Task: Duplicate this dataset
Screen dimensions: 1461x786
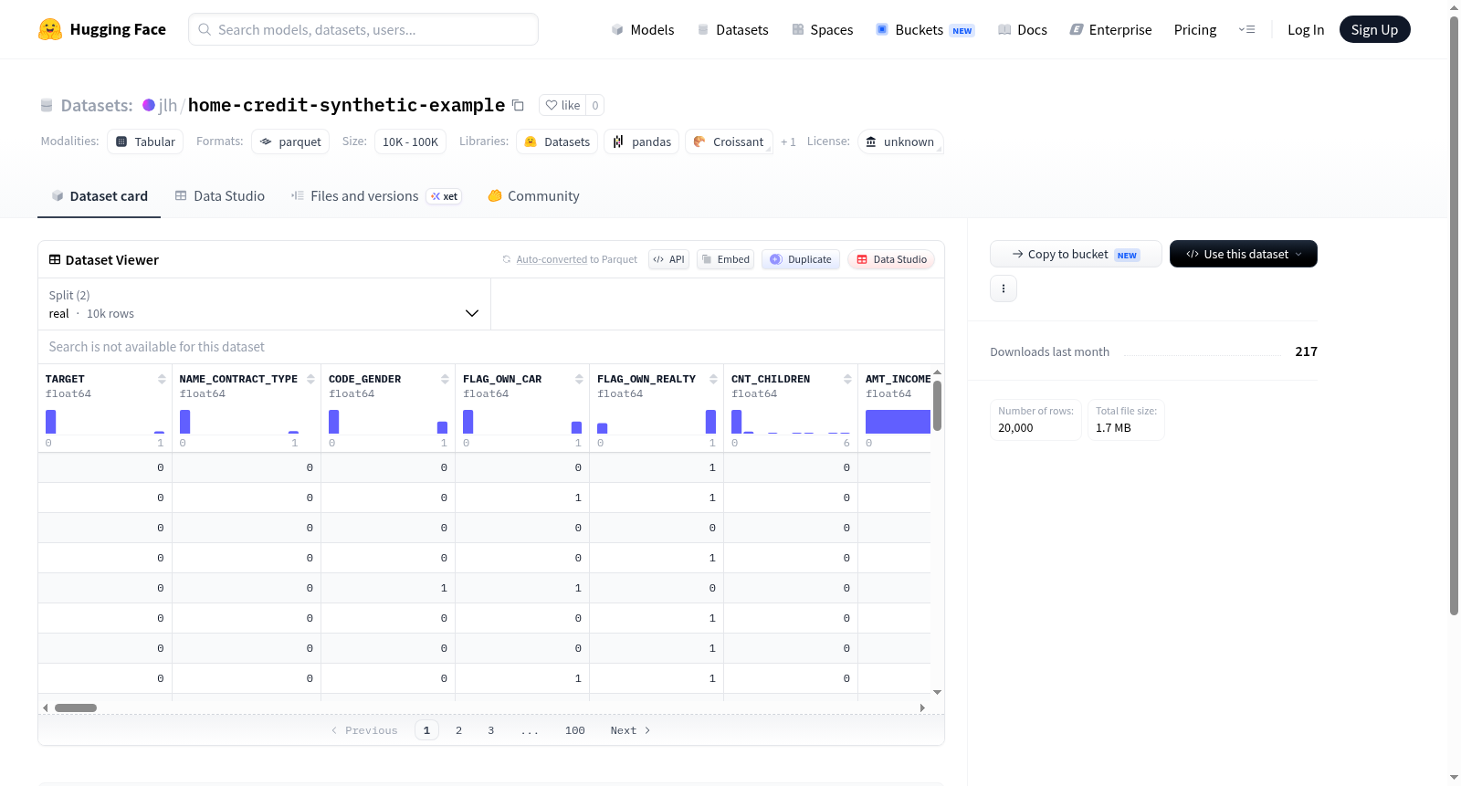Action: pos(801,259)
